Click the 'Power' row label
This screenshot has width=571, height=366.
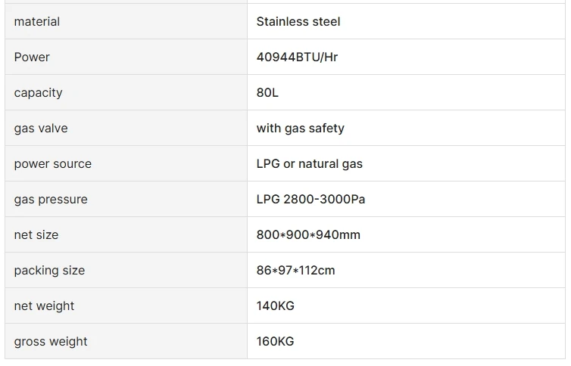(32, 57)
